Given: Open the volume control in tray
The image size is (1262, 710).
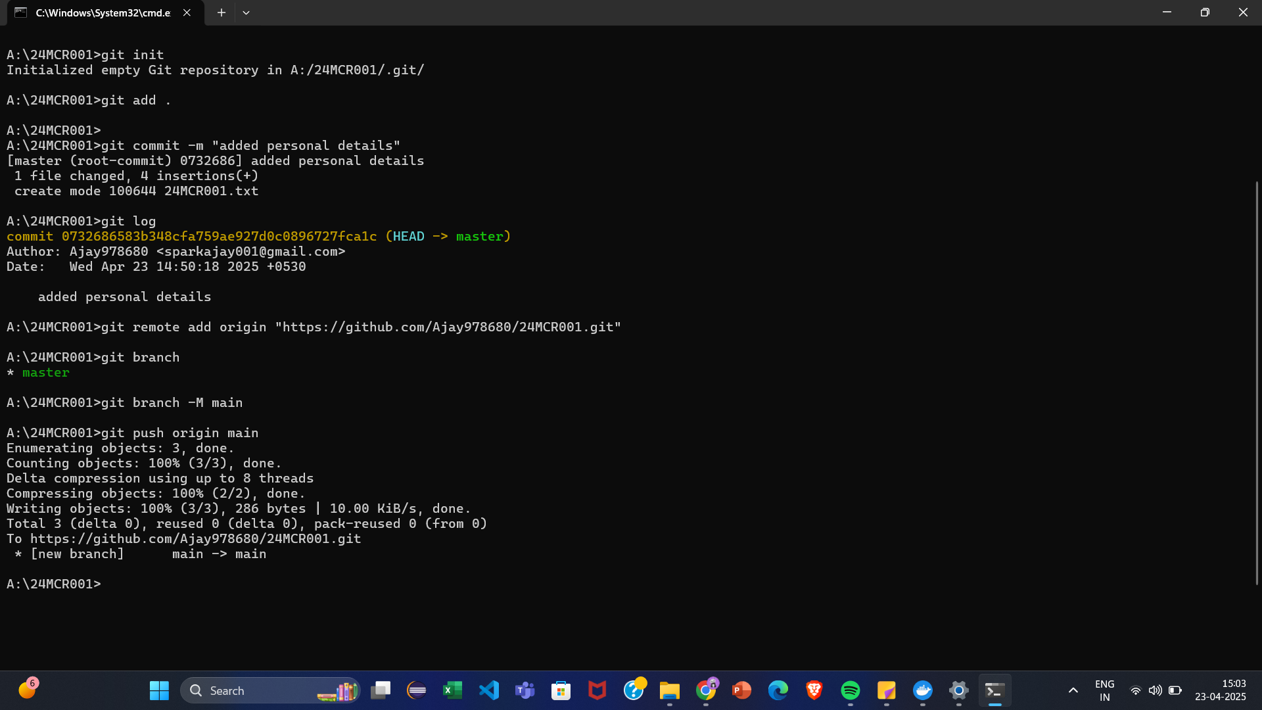Looking at the screenshot, I should click(x=1155, y=690).
